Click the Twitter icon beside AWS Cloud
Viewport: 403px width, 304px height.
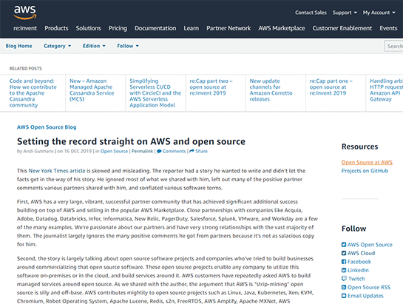(344, 253)
